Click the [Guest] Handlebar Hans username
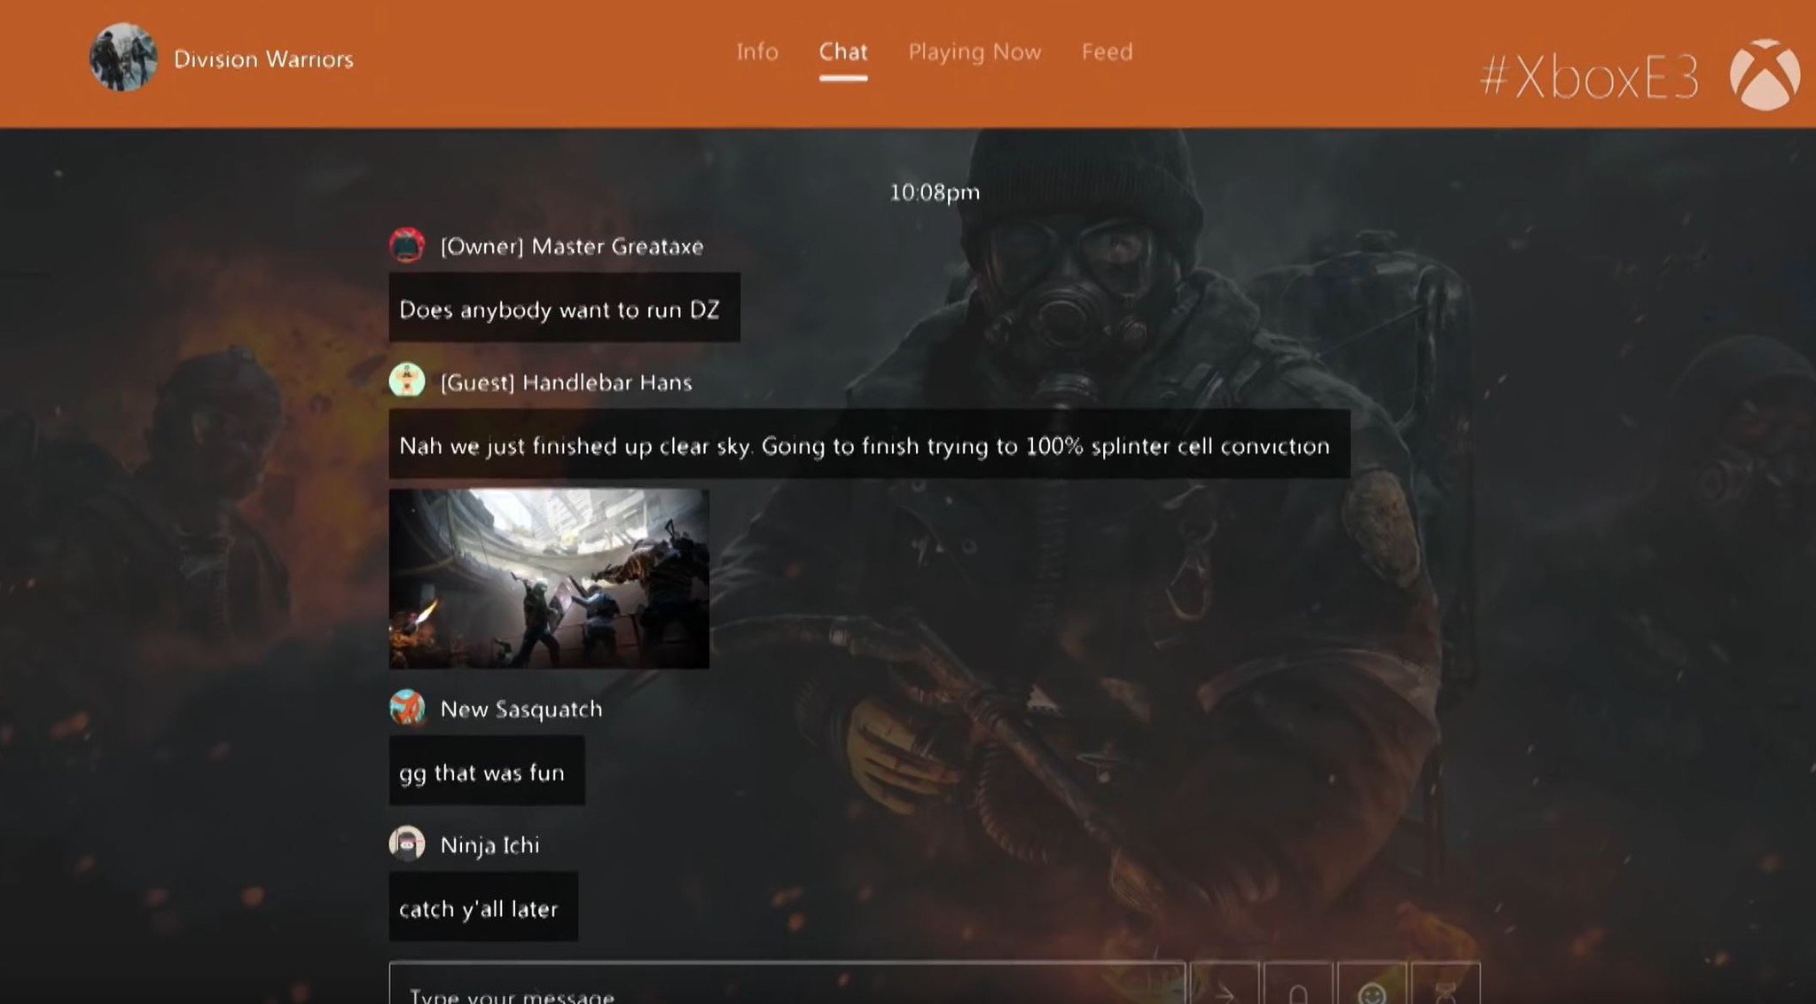 [x=566, y=382]
